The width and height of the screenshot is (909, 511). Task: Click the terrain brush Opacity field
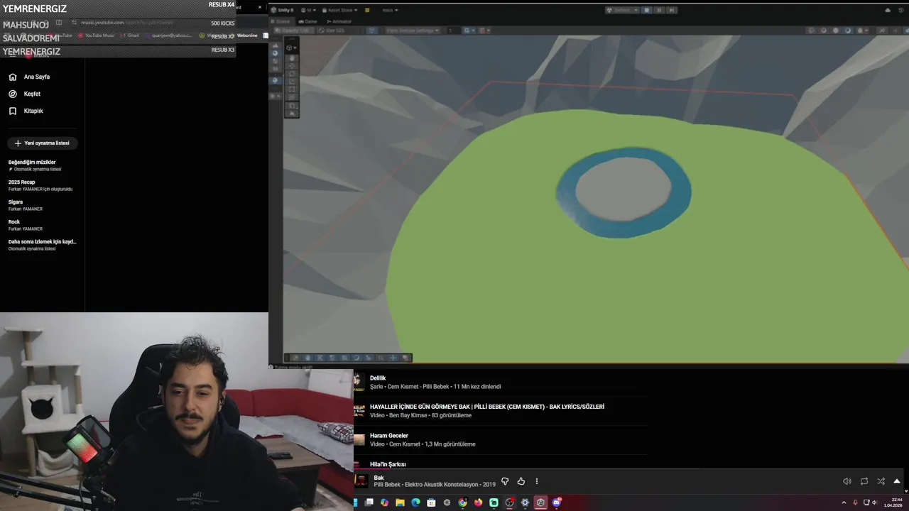293,31
